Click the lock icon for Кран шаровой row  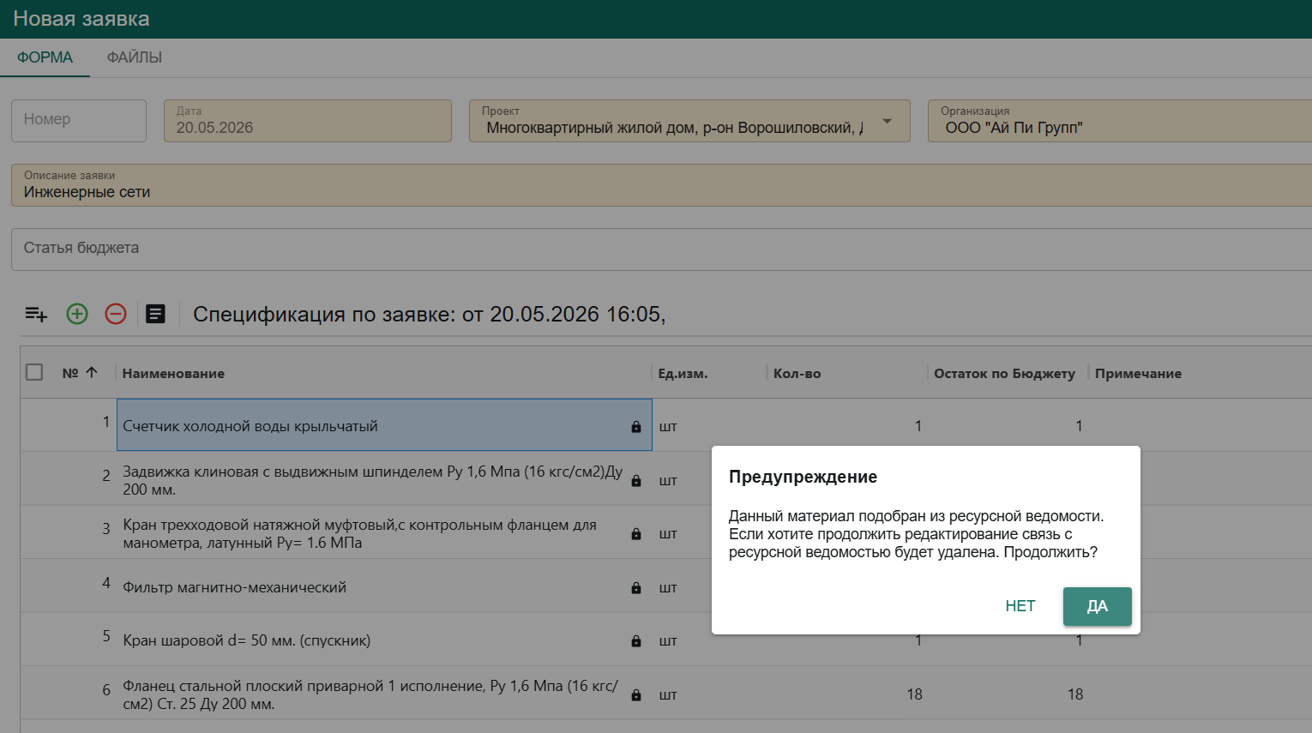(x=636, y=641)
